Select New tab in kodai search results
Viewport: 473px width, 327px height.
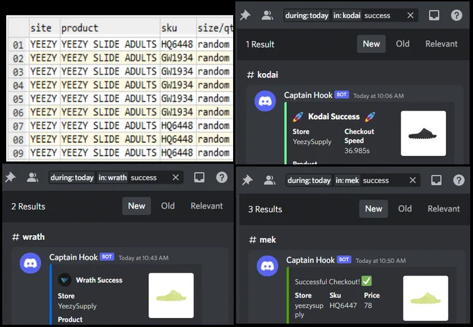click(x=371, y=44)
